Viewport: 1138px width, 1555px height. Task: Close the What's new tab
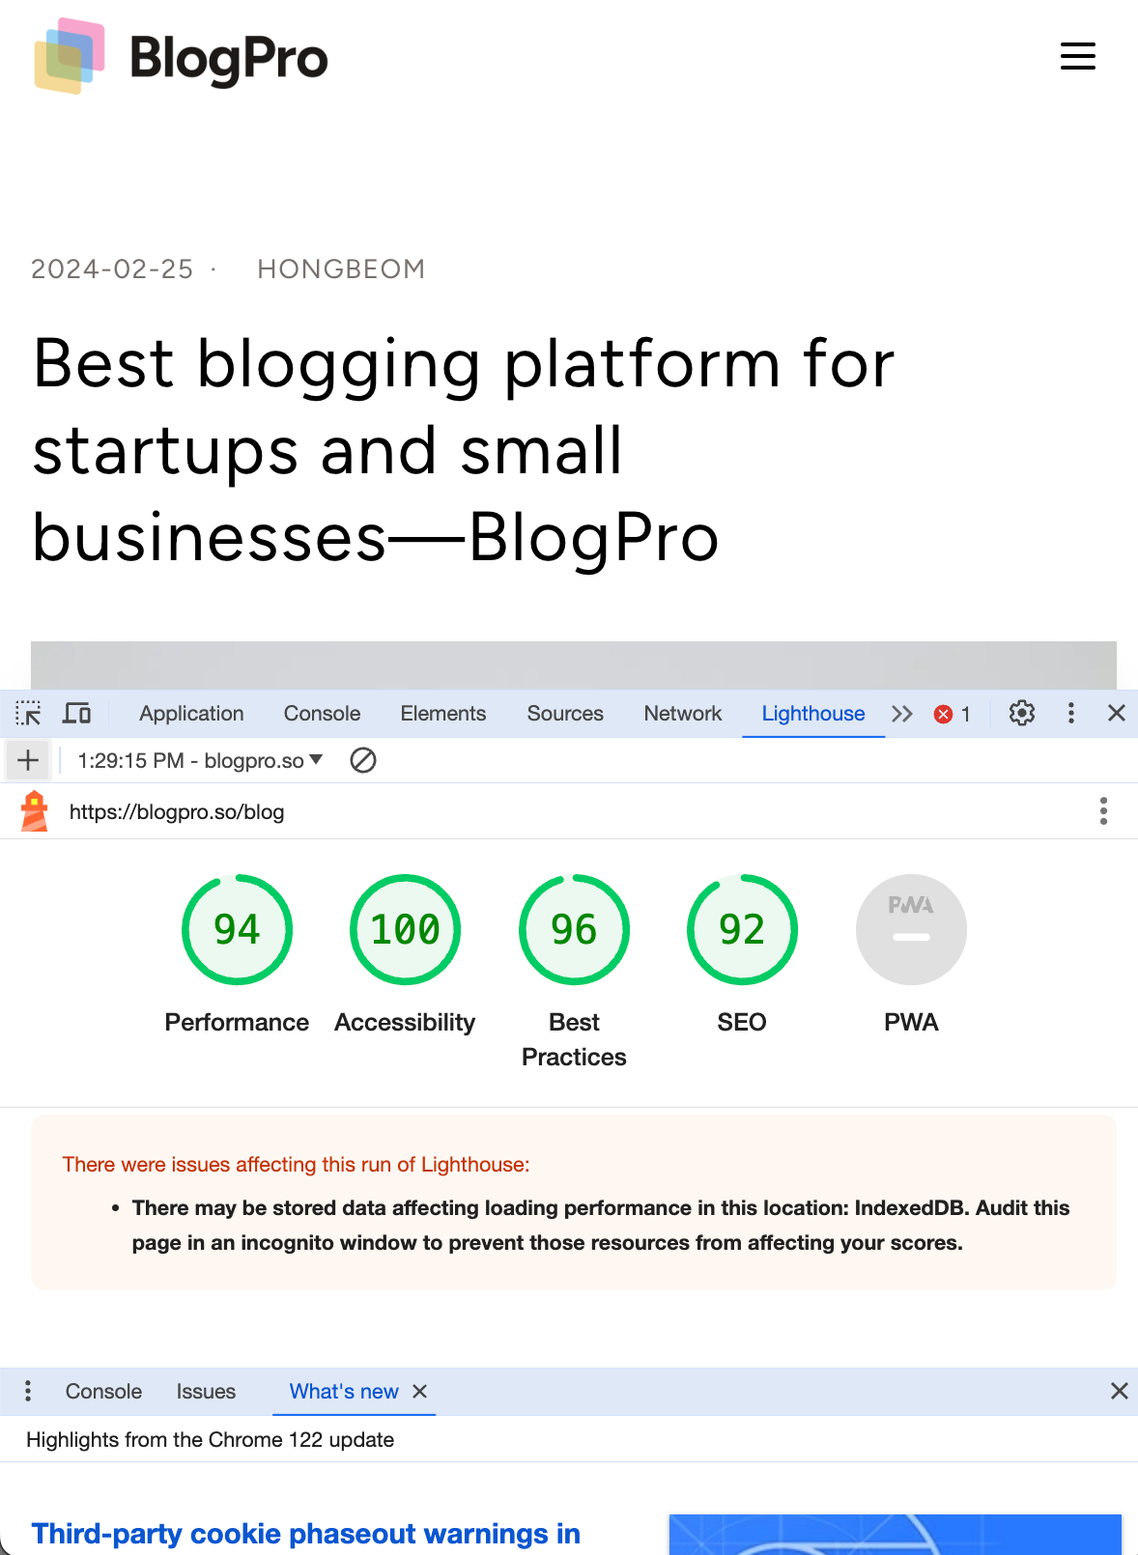[420, 1391]
